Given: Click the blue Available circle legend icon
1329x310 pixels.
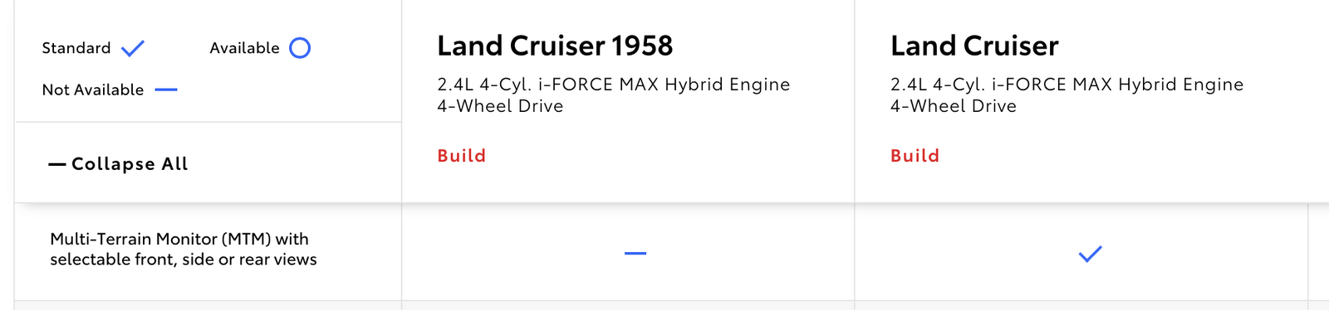Looking at the screenshot, I should tap(300, 48).
